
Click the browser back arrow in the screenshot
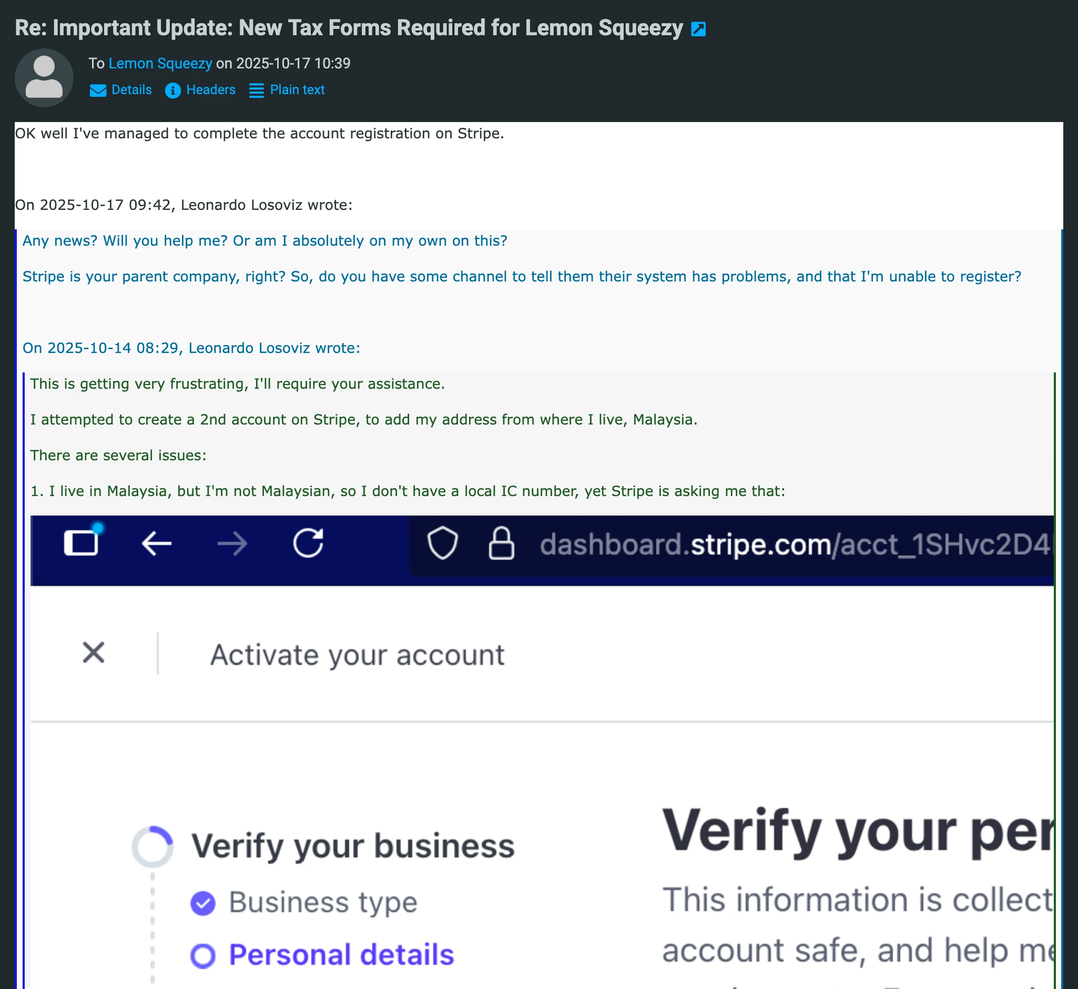tap(156, 544)
